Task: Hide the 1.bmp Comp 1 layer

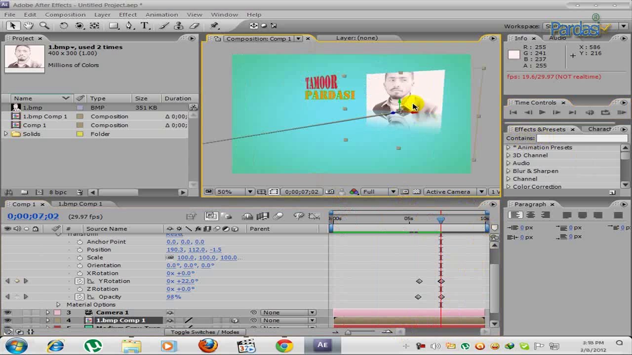Action: 7,320
